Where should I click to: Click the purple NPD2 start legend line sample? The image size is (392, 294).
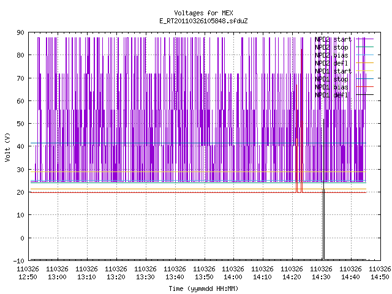[365, 39]
